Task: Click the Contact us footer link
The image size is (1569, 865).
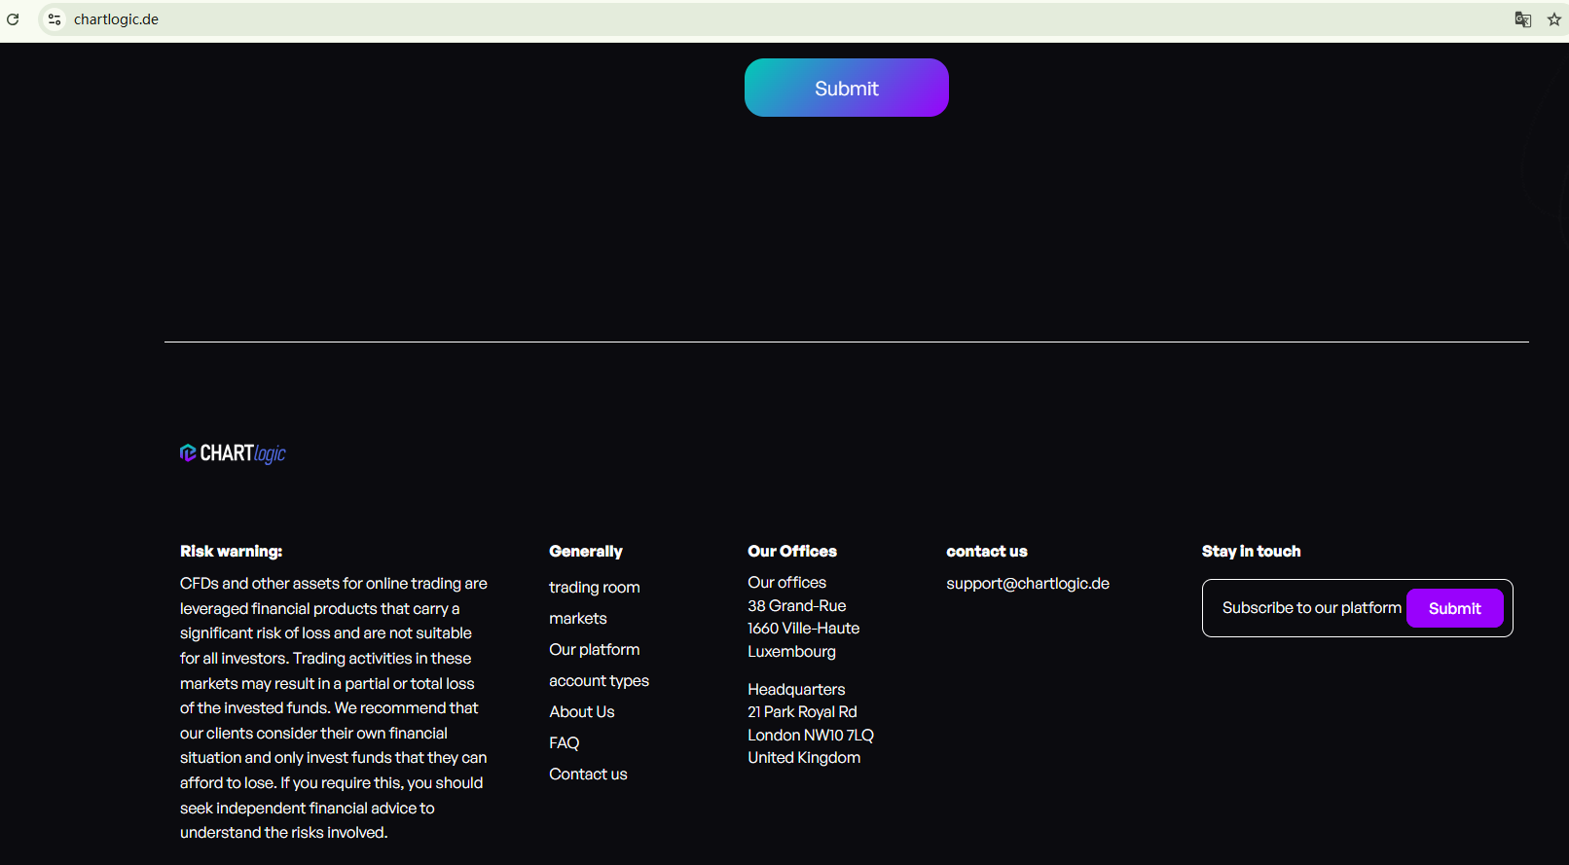Action: click(588, 775)
